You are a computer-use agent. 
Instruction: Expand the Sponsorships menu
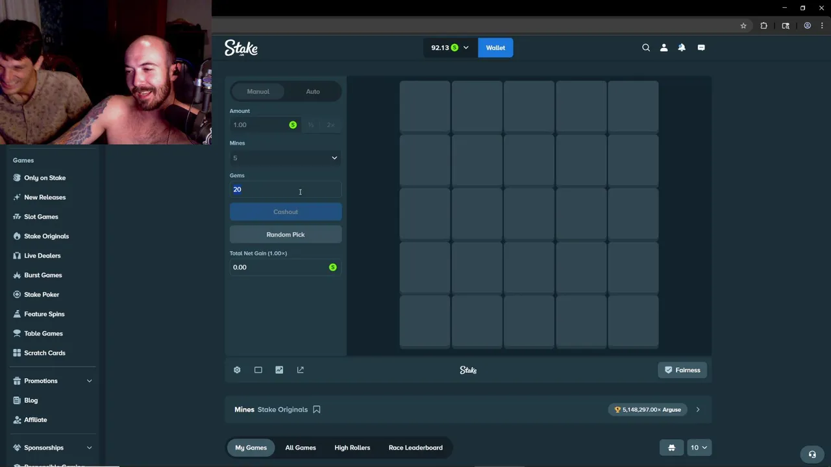tap(89, 448)
